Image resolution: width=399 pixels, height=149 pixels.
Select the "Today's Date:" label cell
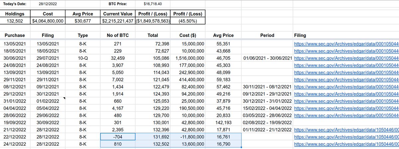[x=15, y=4]
